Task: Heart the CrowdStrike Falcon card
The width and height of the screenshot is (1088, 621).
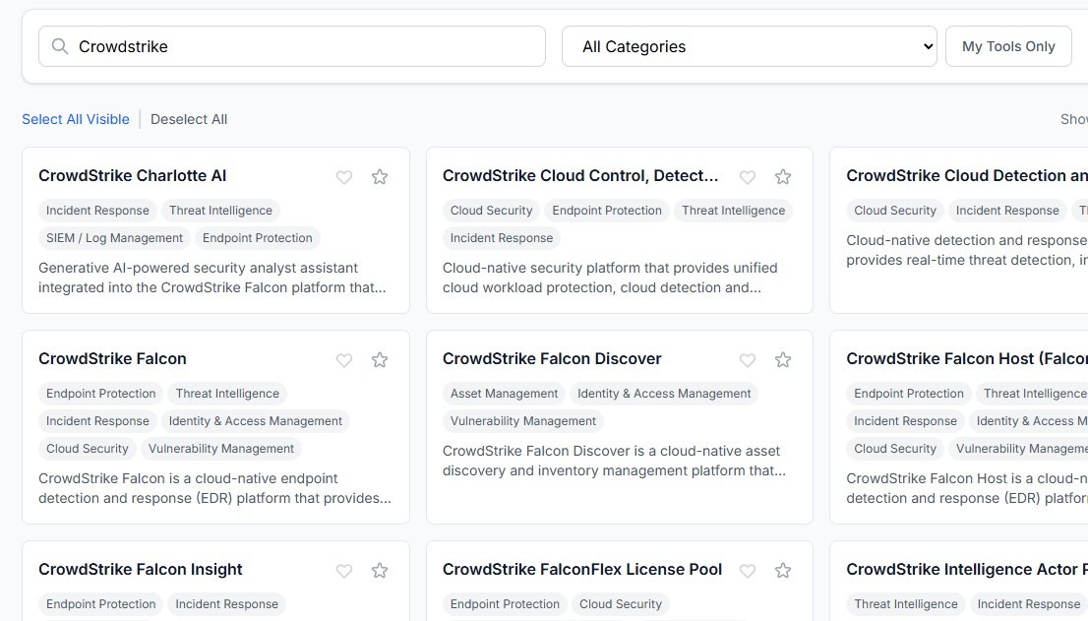Action: pyautogui.click(x=344, y=360)
